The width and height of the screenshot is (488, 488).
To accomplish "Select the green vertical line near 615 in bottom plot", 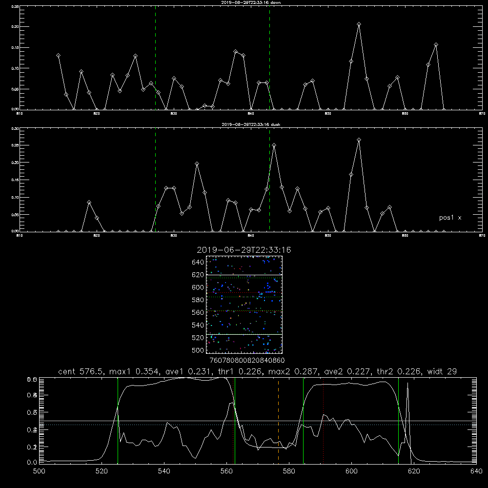I will [x=398, y=420].
